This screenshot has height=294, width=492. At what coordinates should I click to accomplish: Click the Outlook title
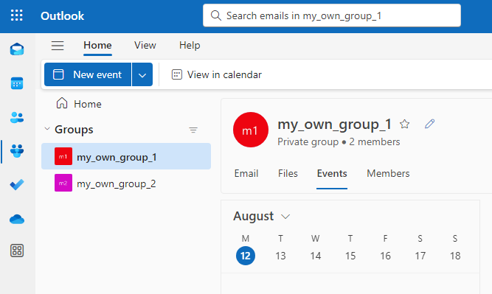[63, 16]
